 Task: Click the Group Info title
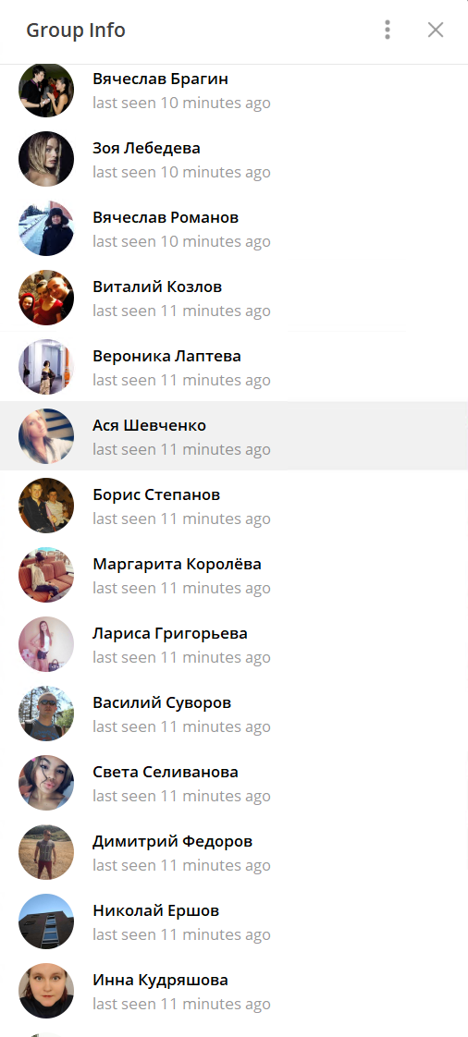point(76,30)
